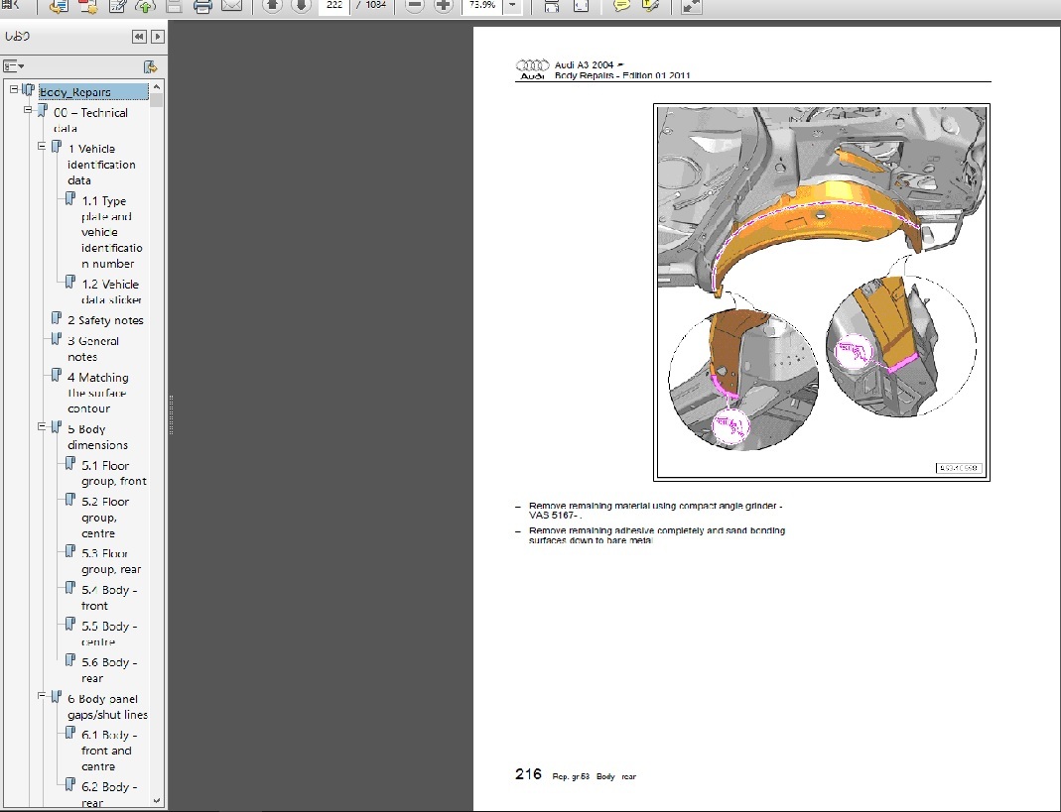Click the upload cloud icon in toolbar
Viewport: 1061px width, 812px height.
tap(145, 6)
